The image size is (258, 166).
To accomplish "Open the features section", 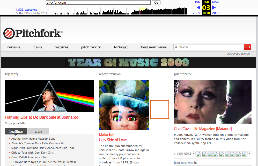I will [62, 47].
